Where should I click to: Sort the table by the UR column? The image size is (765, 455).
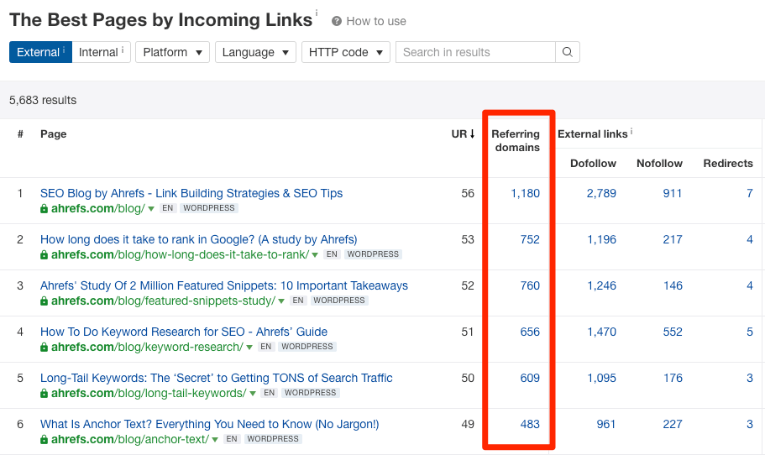[x=463, y=133]
